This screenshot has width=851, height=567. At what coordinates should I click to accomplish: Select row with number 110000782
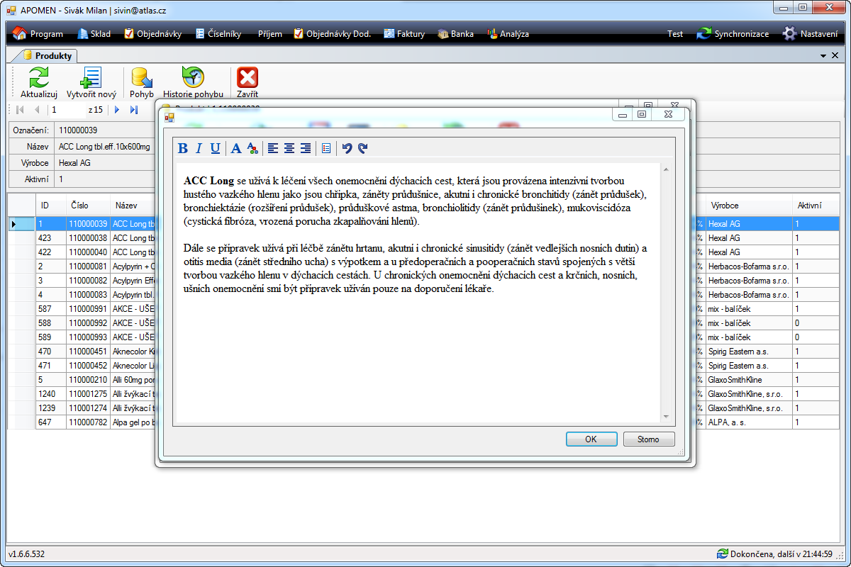click(88, 422)
